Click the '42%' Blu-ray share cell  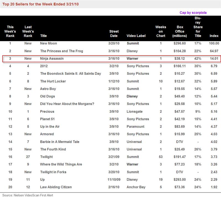[x=198, y=59]
